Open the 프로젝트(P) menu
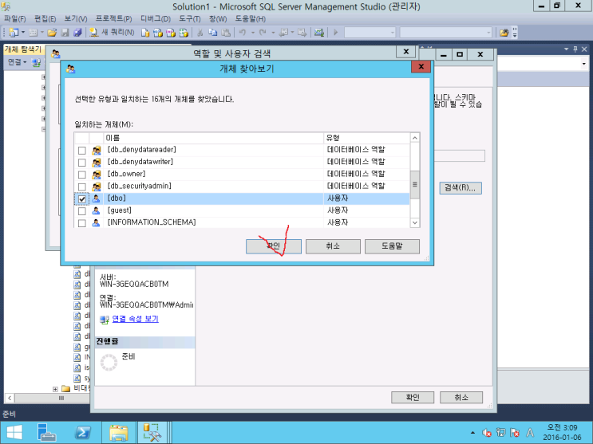Image resolution: width=593 pixels, height=444 pixels. tap(114, 19)
